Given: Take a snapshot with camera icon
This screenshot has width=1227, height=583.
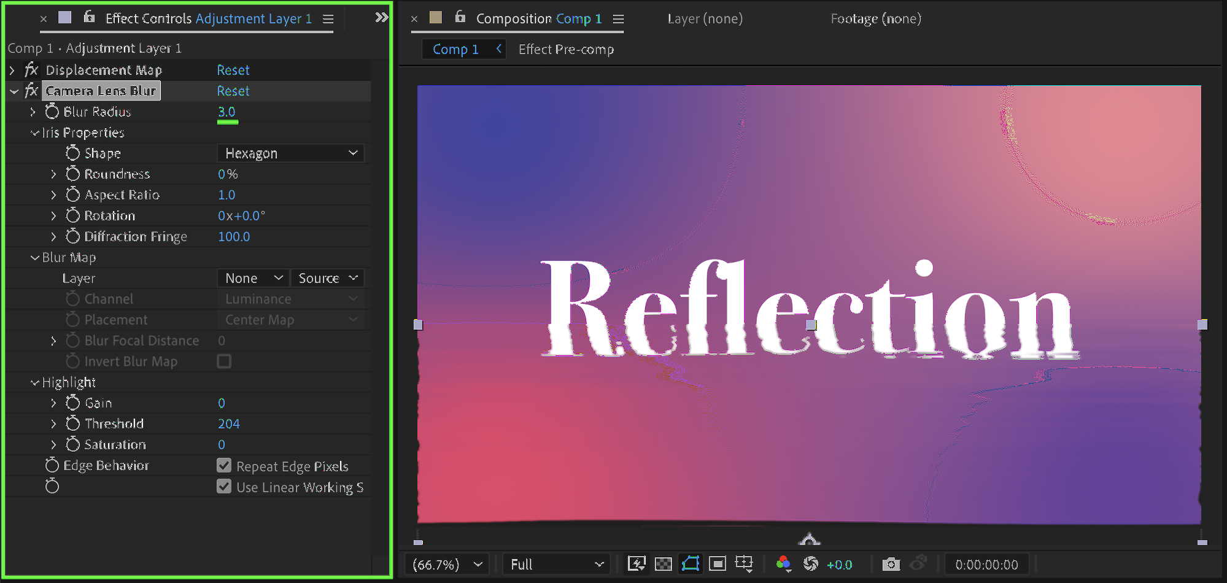Looking at the screenshot, I should pyautogui.click(x=891, y=564).
